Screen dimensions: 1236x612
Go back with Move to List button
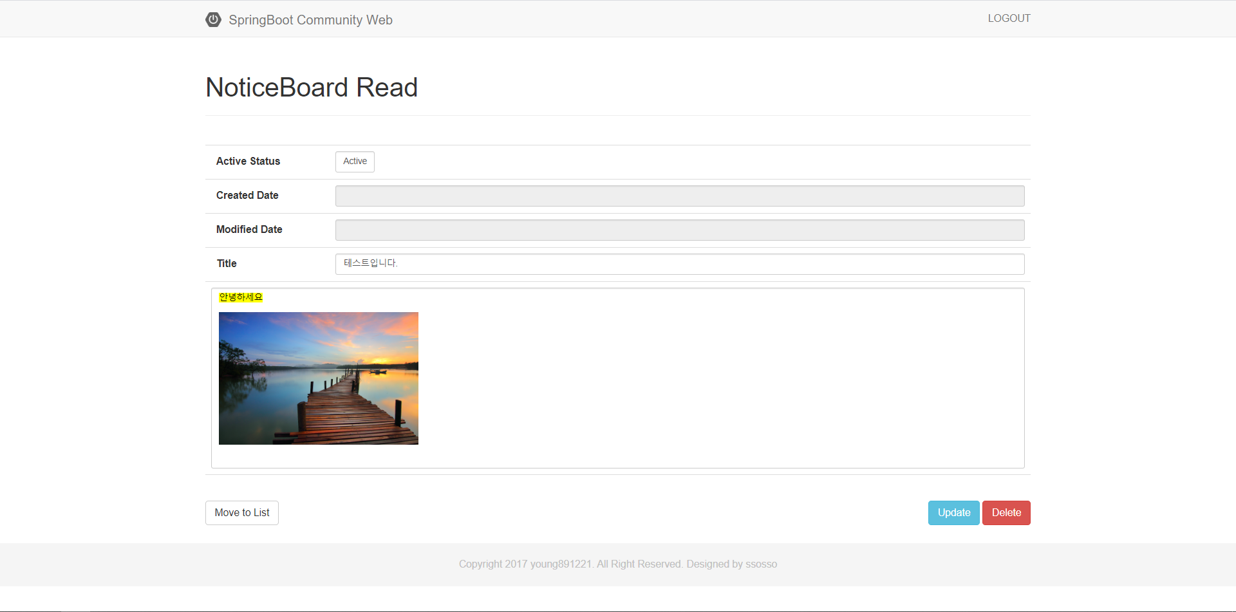pyautogui.click(x=242, y=513)
